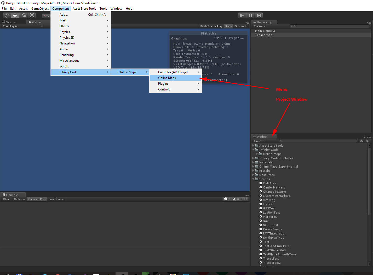This screenshot has height=275, width=373.
Task: Open the Controls submenu
Action: [175, 89]
